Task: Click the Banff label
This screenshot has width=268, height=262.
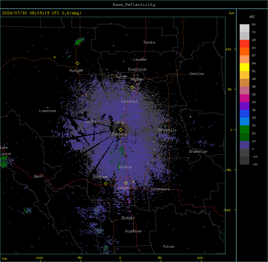Action: tap(39, 176)
